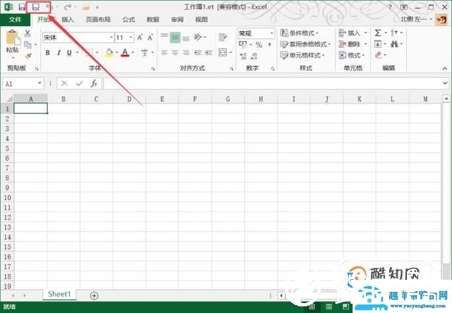Switch to the 插入 ribbon tab
The height and width of the screenshot is (313, 452).
(68, 20)
